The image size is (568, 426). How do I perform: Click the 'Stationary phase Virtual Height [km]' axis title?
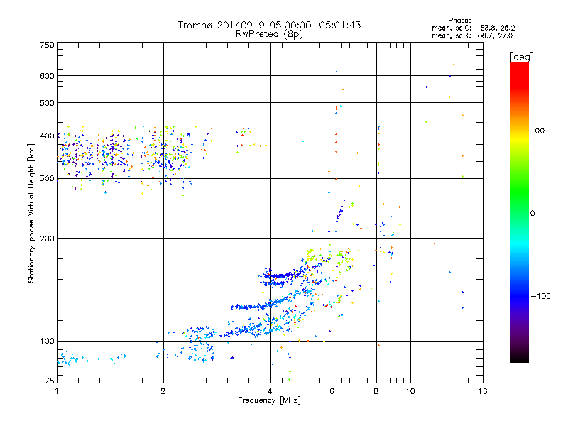point(31,213)
